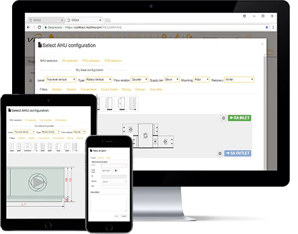Image resolution: width=298 pixels, height=234 pixels.
Task: Click the browser address bar URL
Action: pyautogui.click(x=93, y=28)
